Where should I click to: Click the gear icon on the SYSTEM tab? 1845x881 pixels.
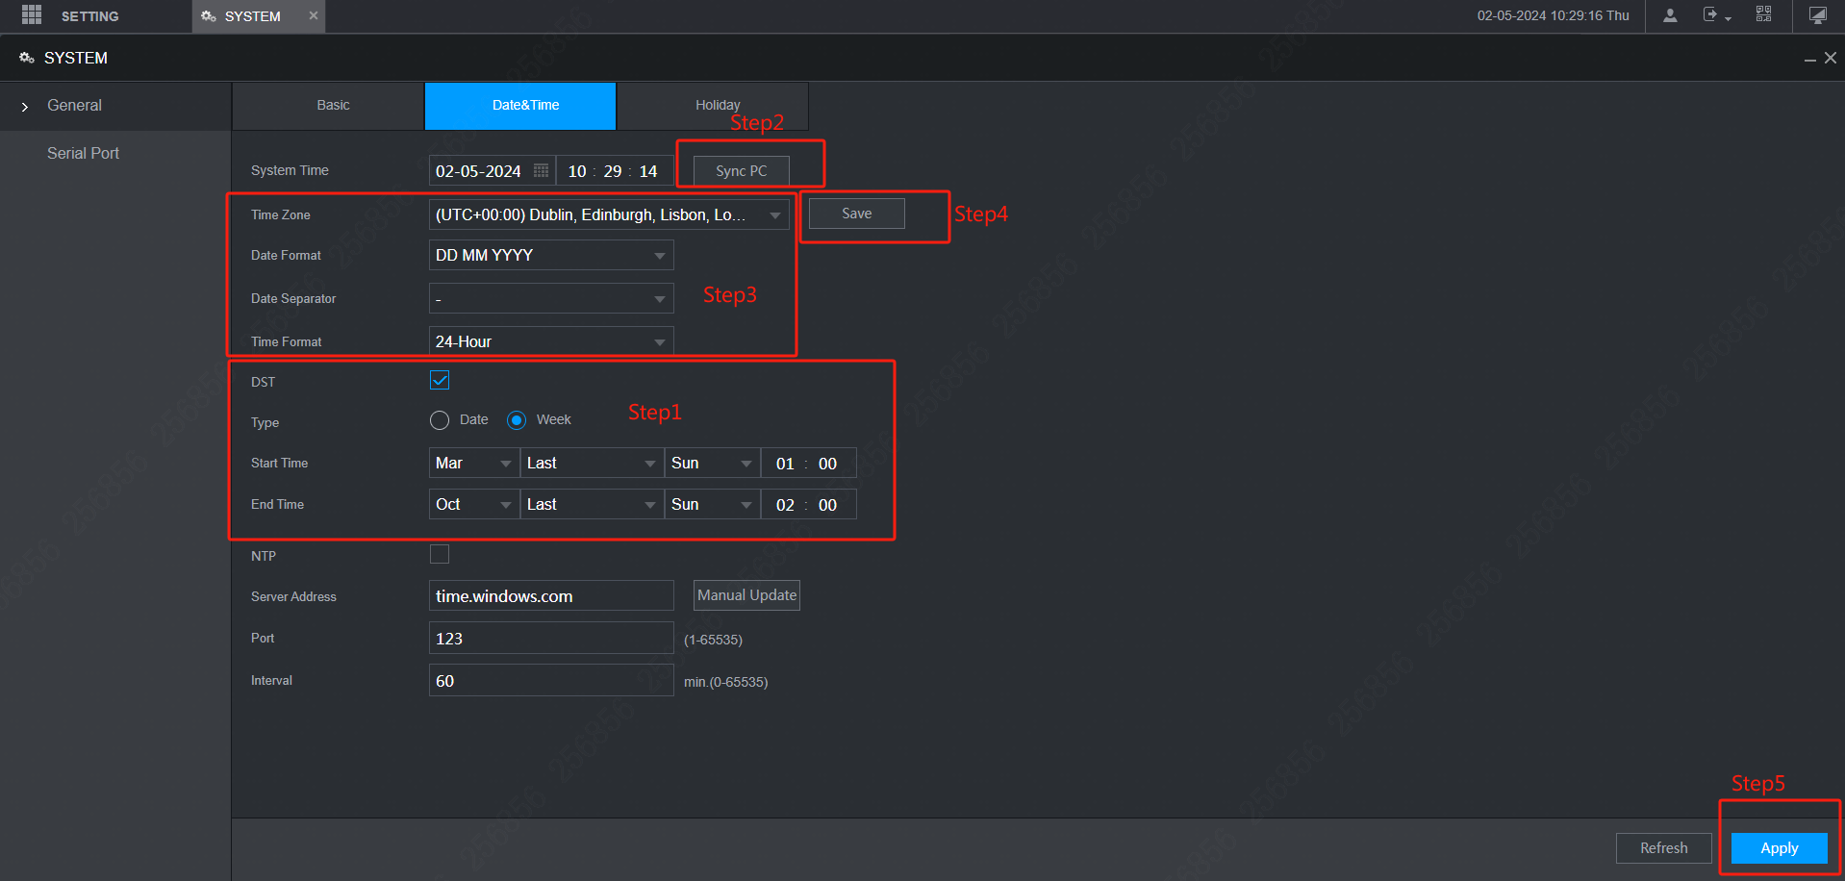(207, 16)
